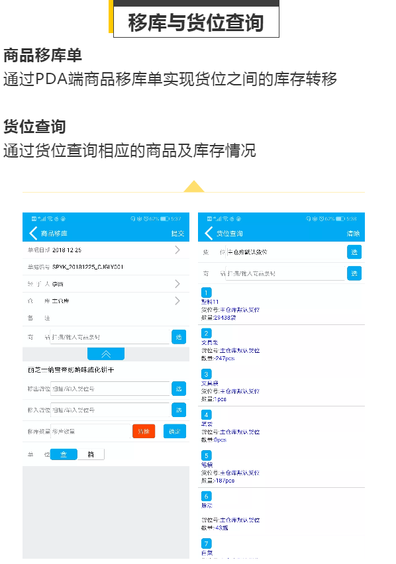Open list item number 1 塑料11

[281, 305]
